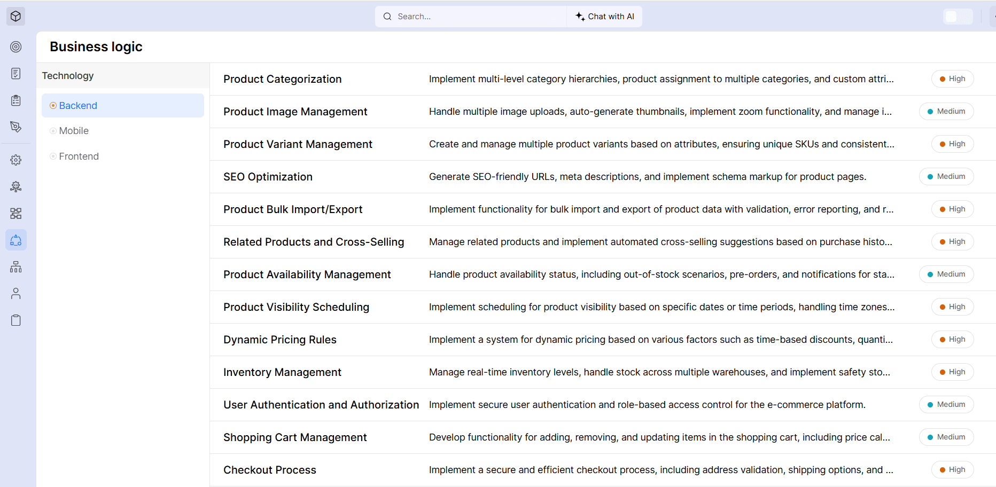Open Chat with AI
This screenshot has width=996, height=487.
pyautogui.click(x=605, y=17)
